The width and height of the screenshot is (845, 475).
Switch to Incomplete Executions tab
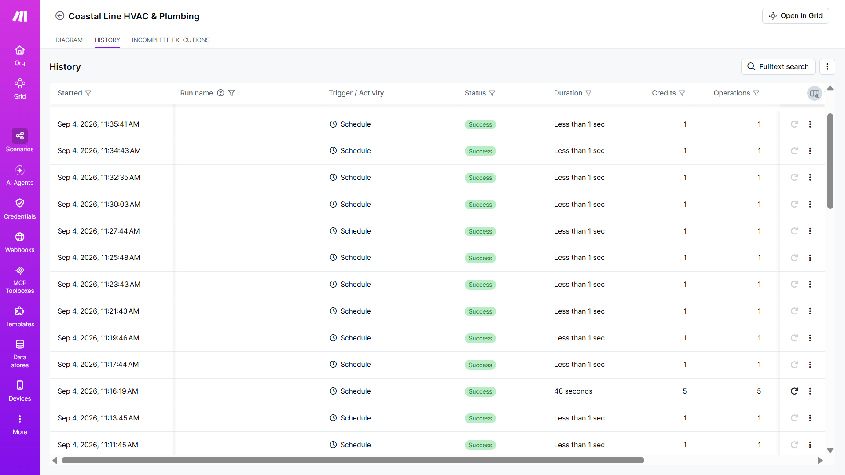[x=171, y=40]
